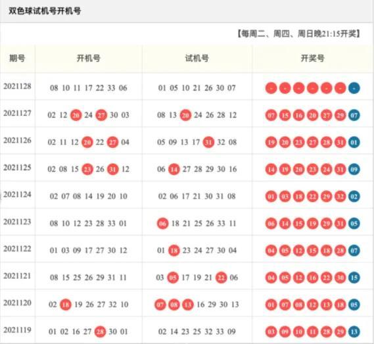The width and height of the screenshot is (374, 344).
Task: Click highlighted 22 in 2021121 试机号
Action: point(221,278)
